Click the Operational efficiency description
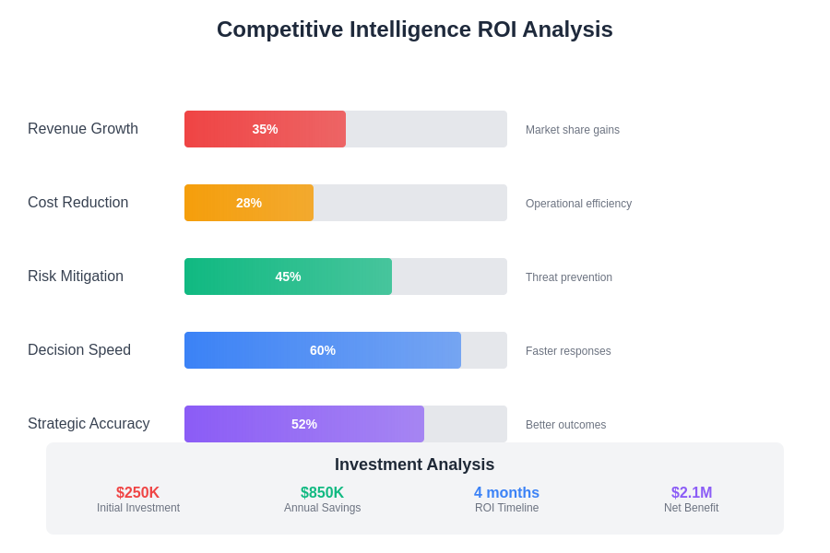The height and width of the screenshot is (553, 830). 578,204
